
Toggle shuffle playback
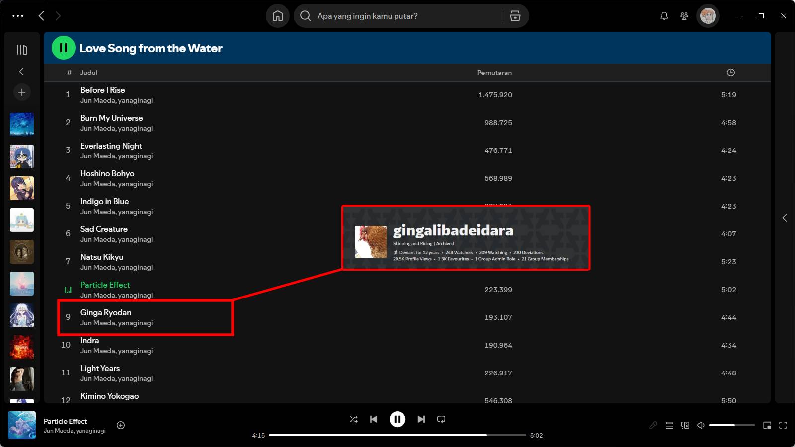[x=354, y=419]
